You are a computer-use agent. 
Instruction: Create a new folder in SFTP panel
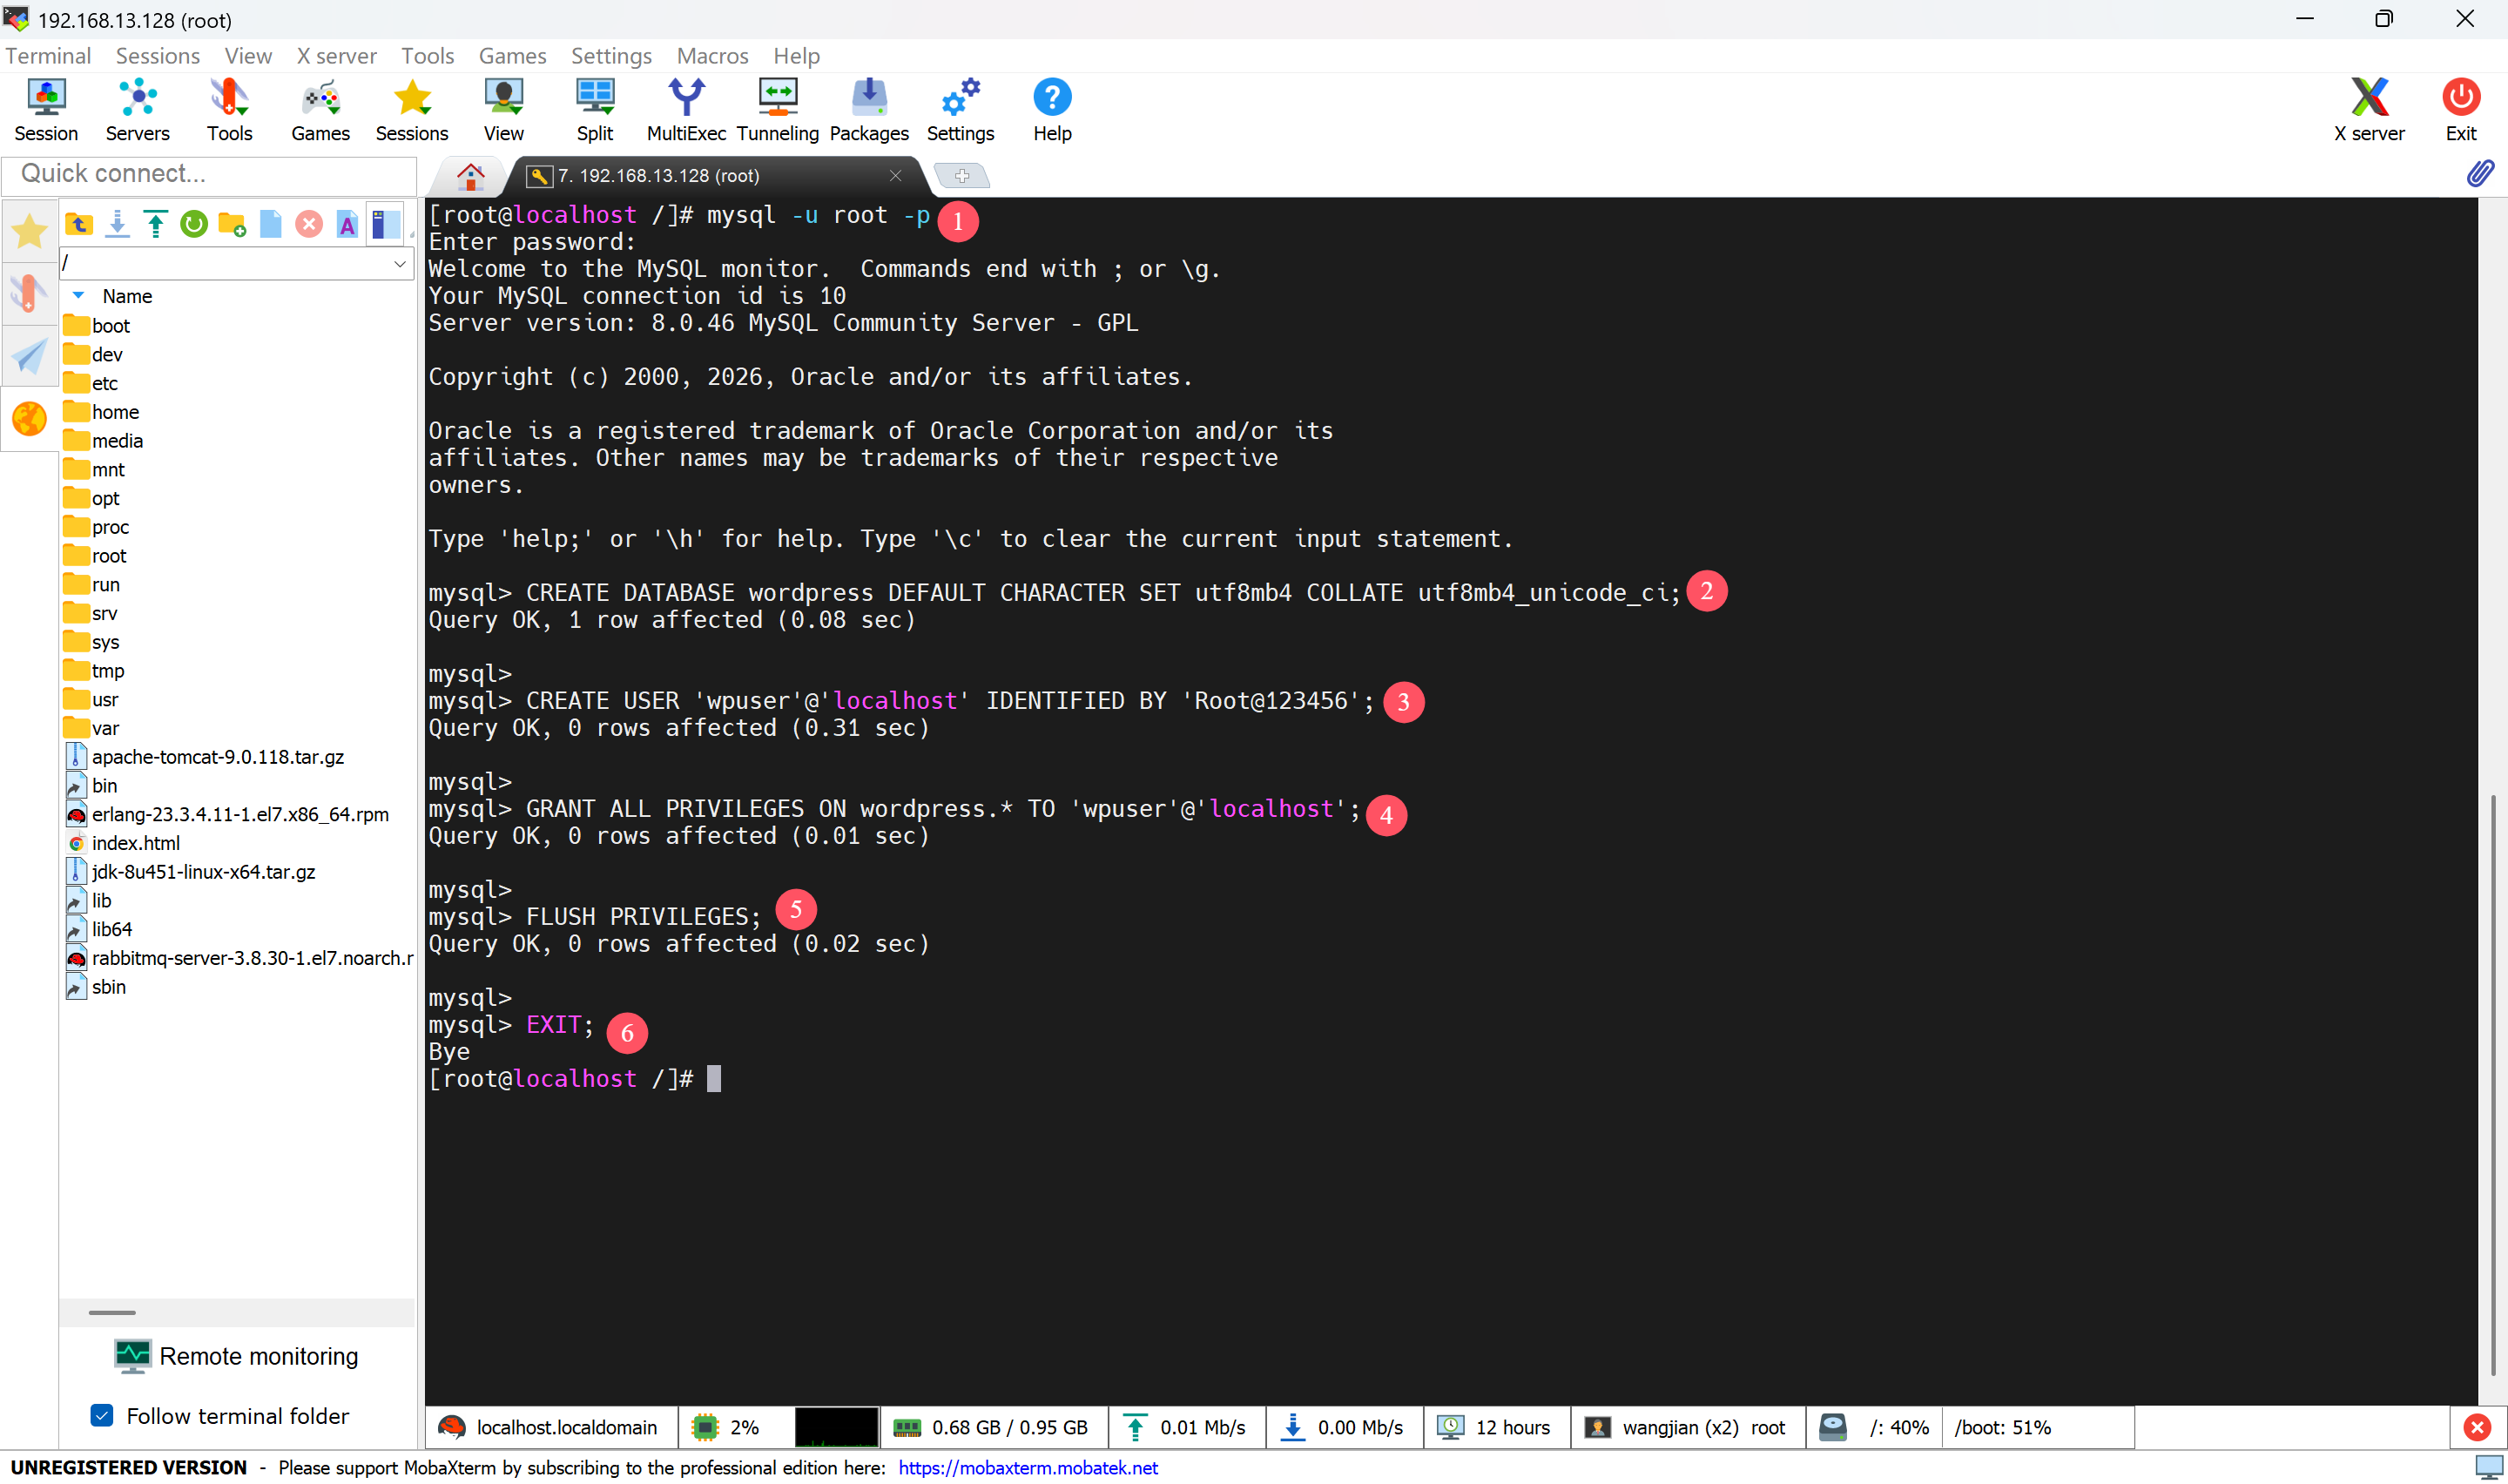click(x=232, y=224)
